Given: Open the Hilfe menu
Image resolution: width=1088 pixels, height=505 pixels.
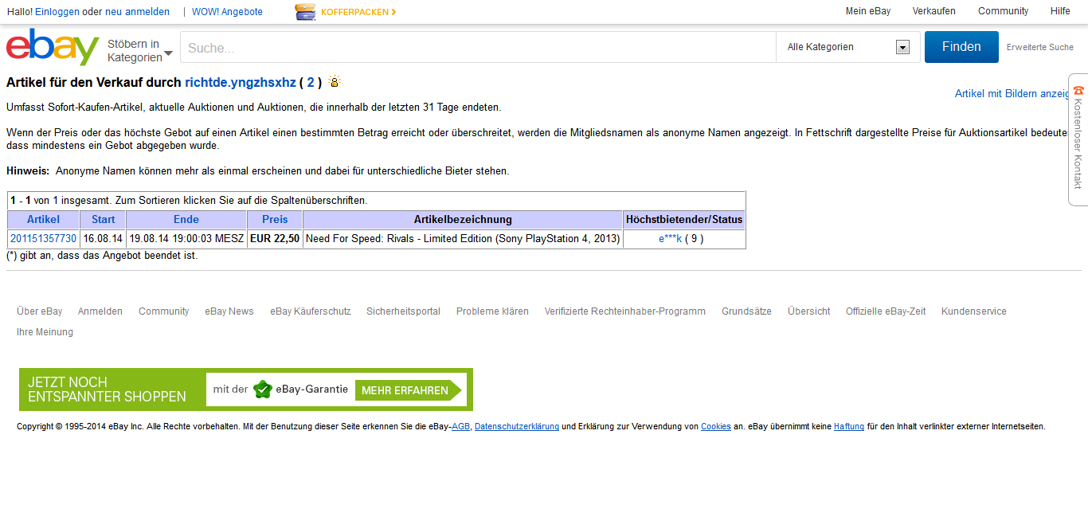Looking at the screenshot, I should click(x=1060, y=11).
